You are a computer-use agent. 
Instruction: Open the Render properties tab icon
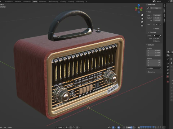pyautogui.click(x=168, y=63)
